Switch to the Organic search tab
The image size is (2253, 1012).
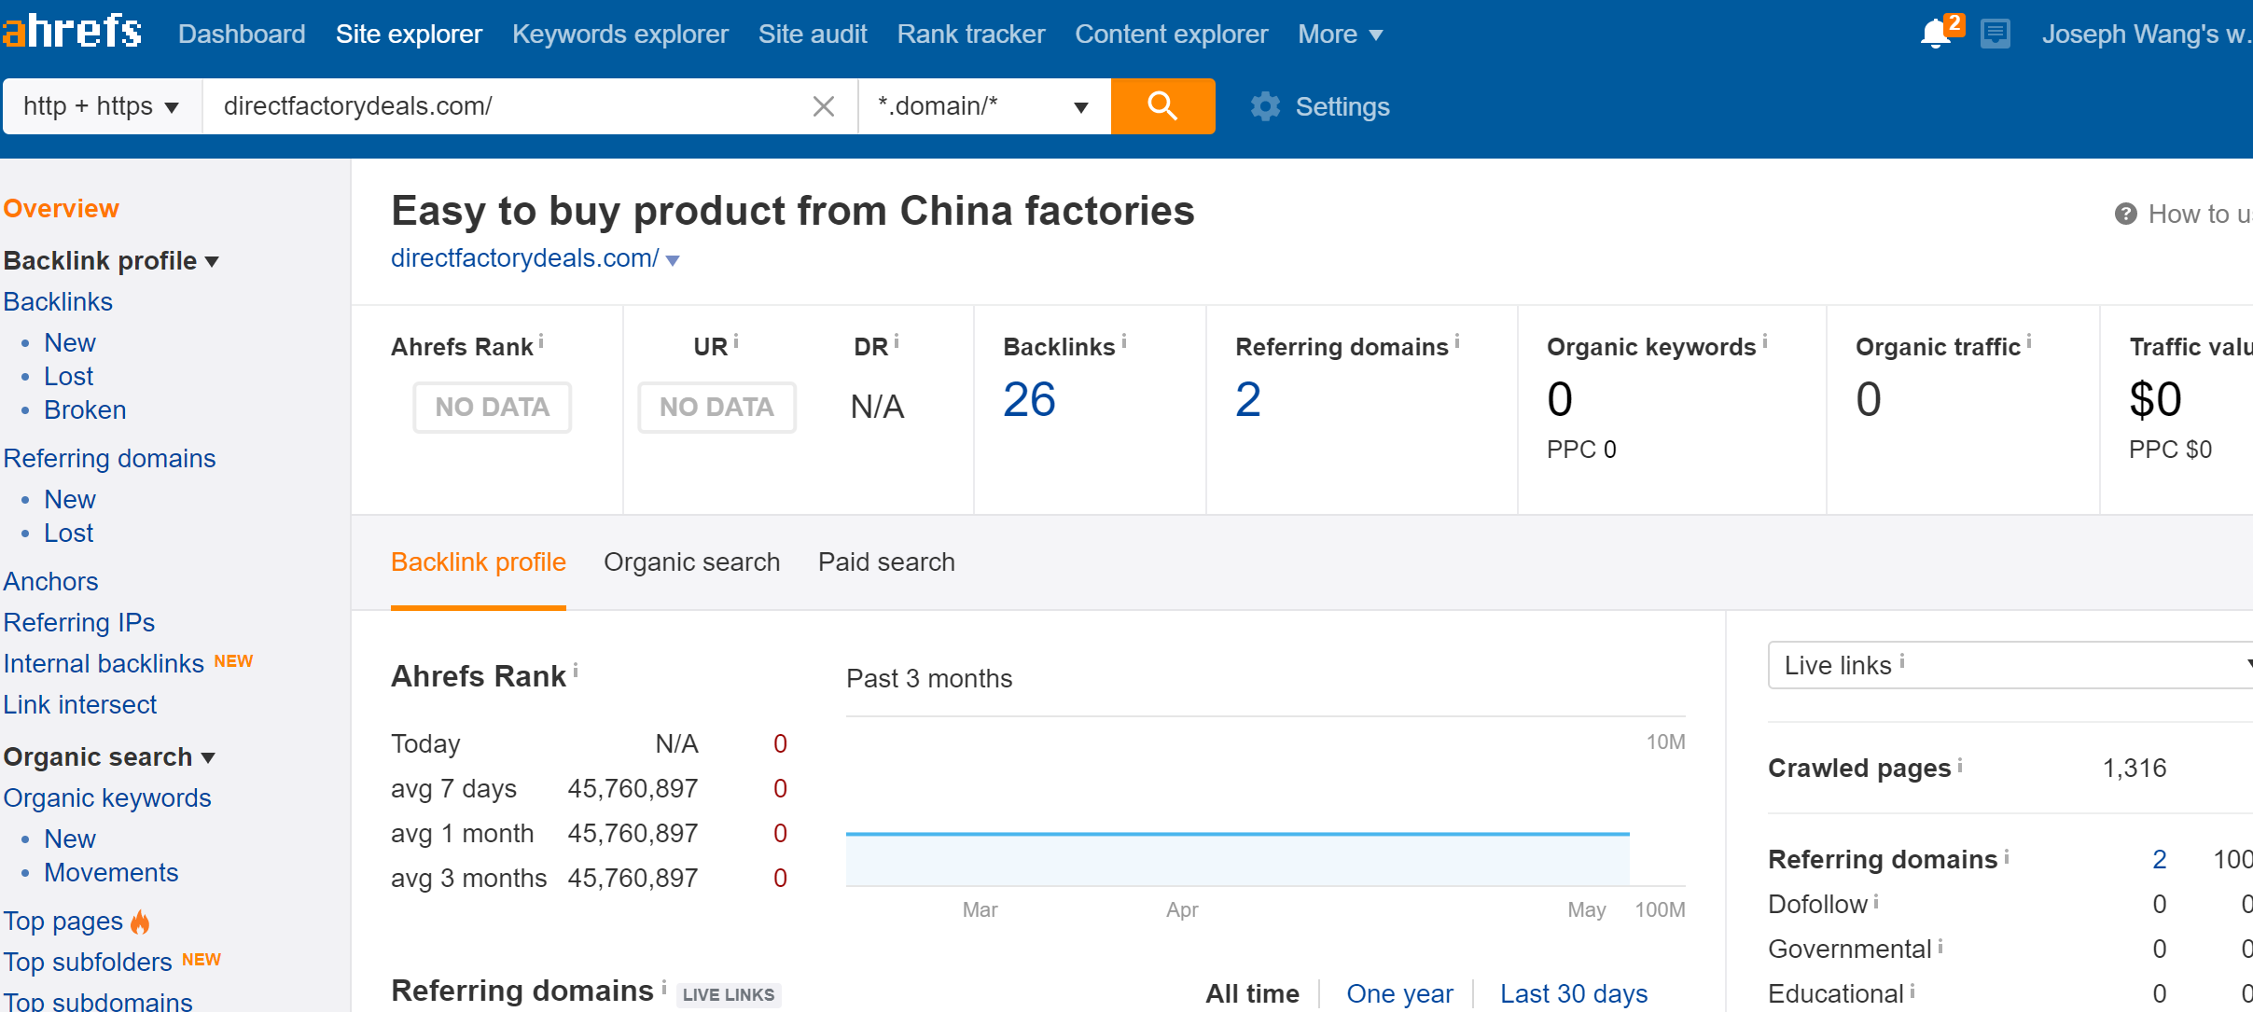click(x=691, y=562)
